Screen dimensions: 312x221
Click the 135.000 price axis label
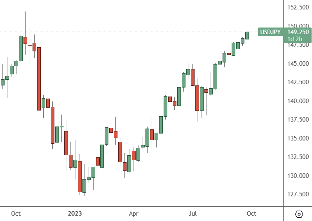click(298, 138)
